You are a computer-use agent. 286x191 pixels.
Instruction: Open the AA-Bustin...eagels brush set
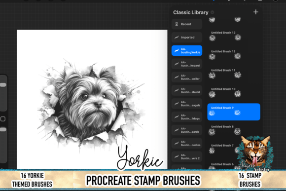pos(187,104)
